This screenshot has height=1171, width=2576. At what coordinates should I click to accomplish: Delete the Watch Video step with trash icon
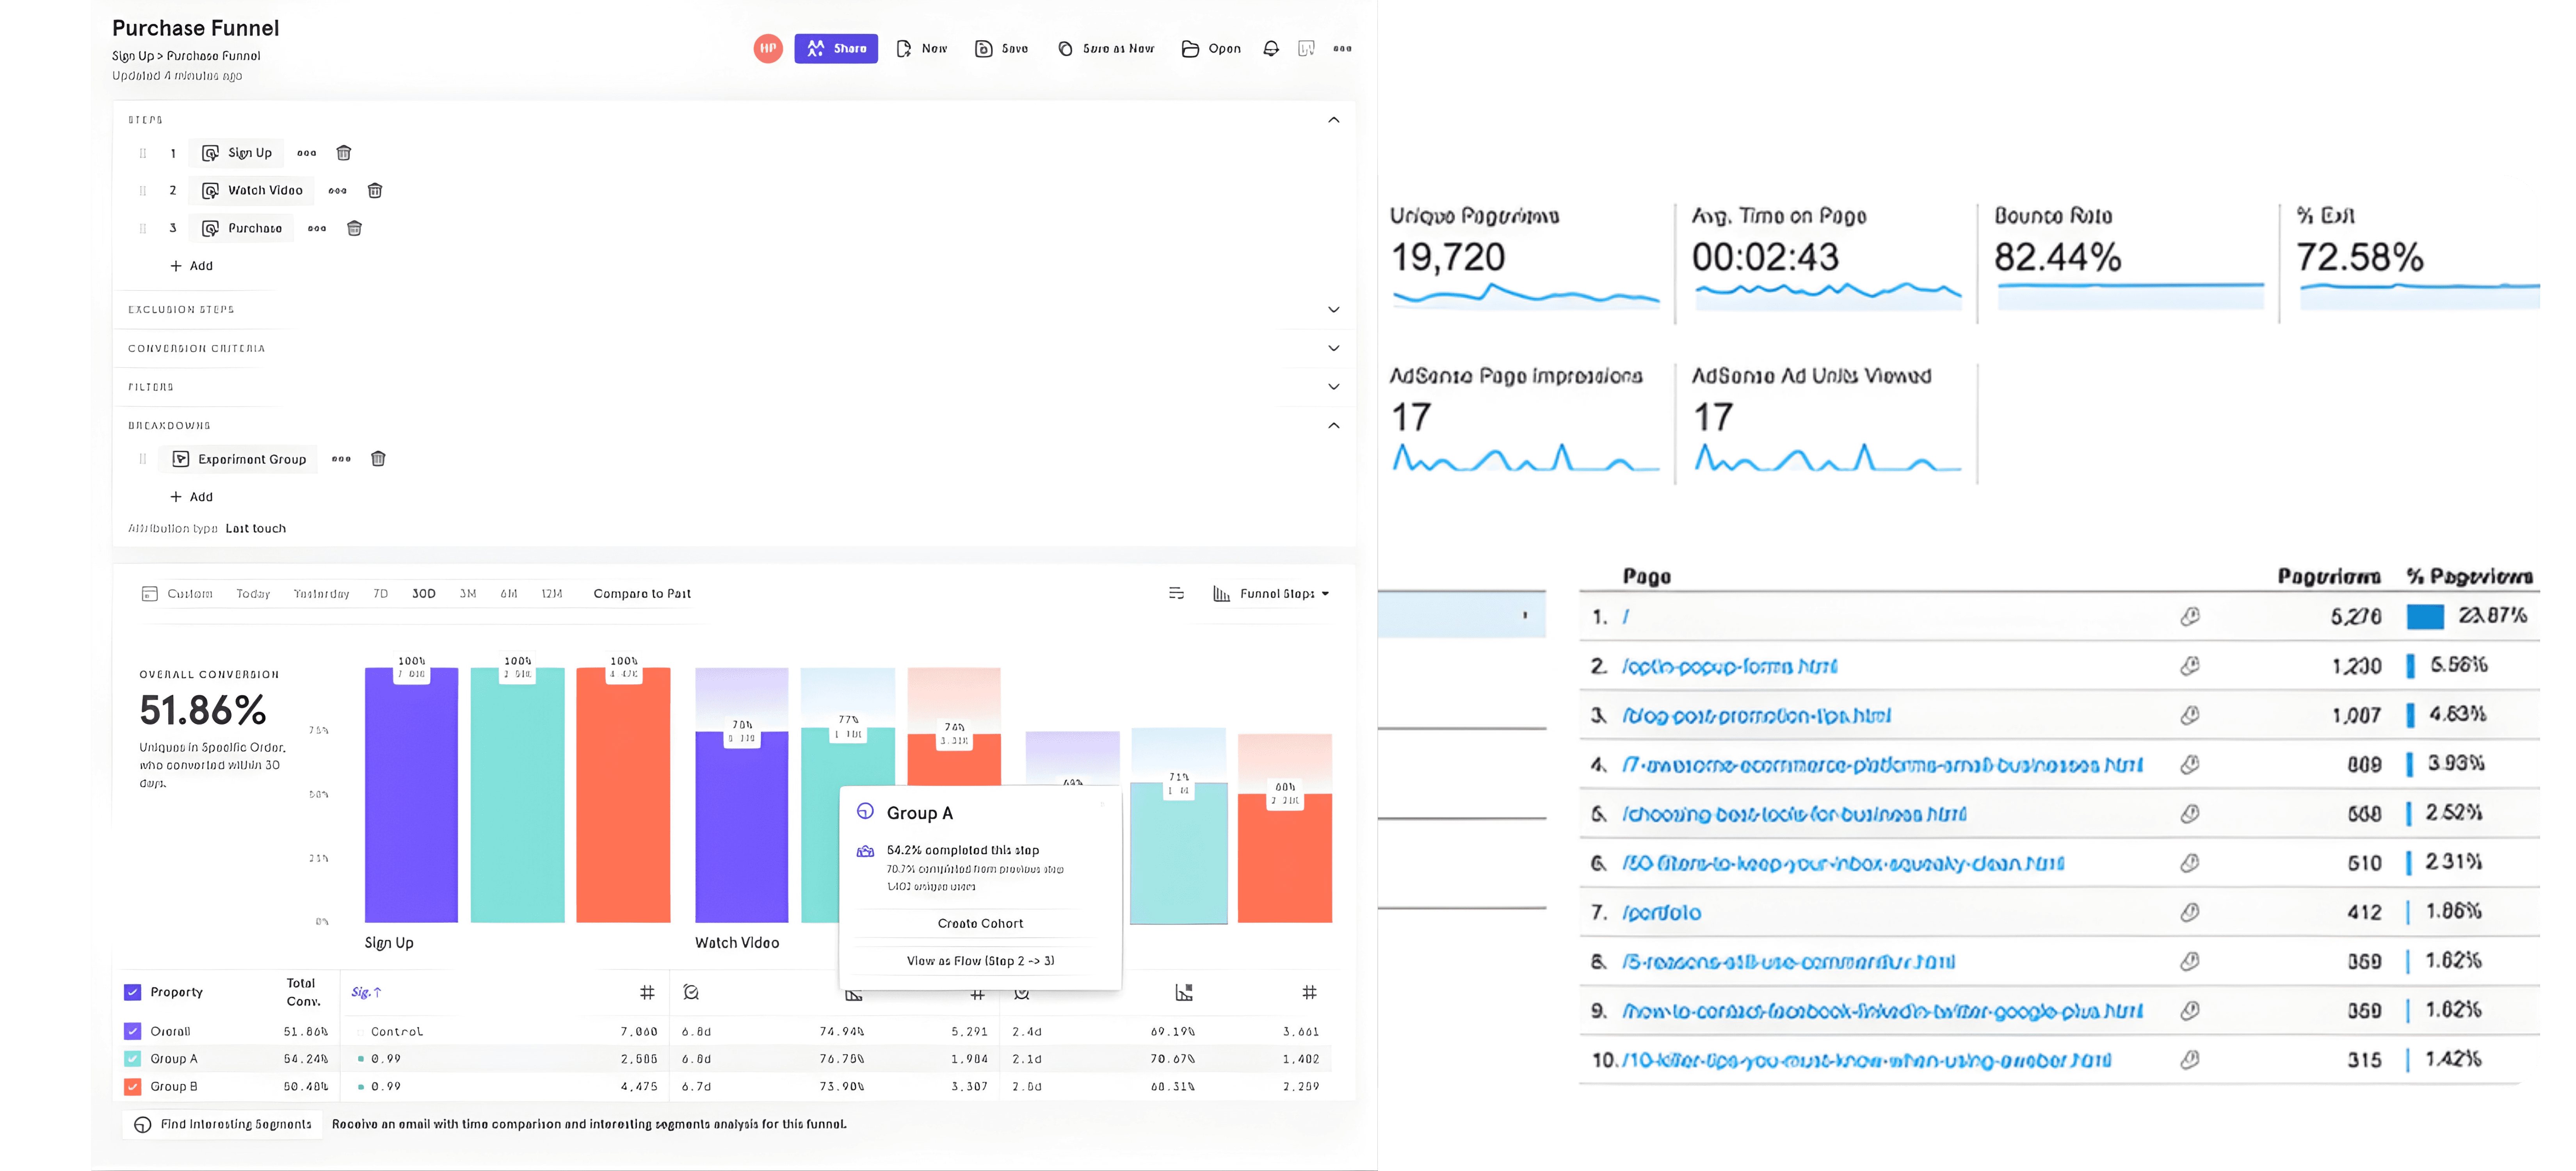[x=375, y=190]
